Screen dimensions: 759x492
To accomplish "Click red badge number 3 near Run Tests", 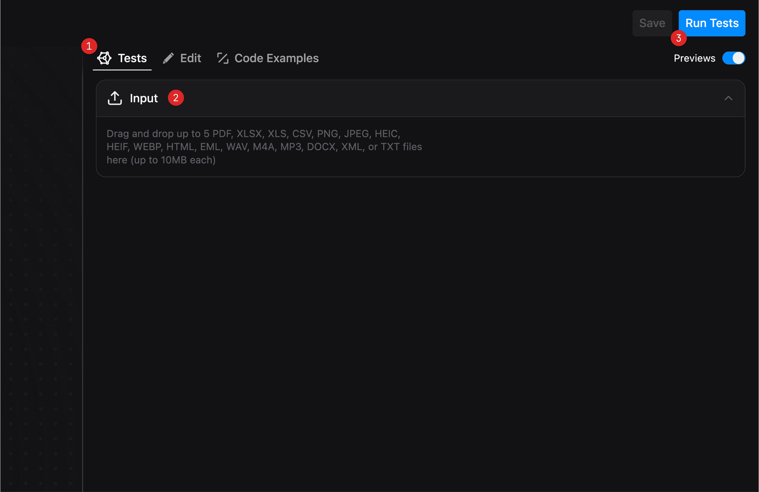I will click(678, 38).
